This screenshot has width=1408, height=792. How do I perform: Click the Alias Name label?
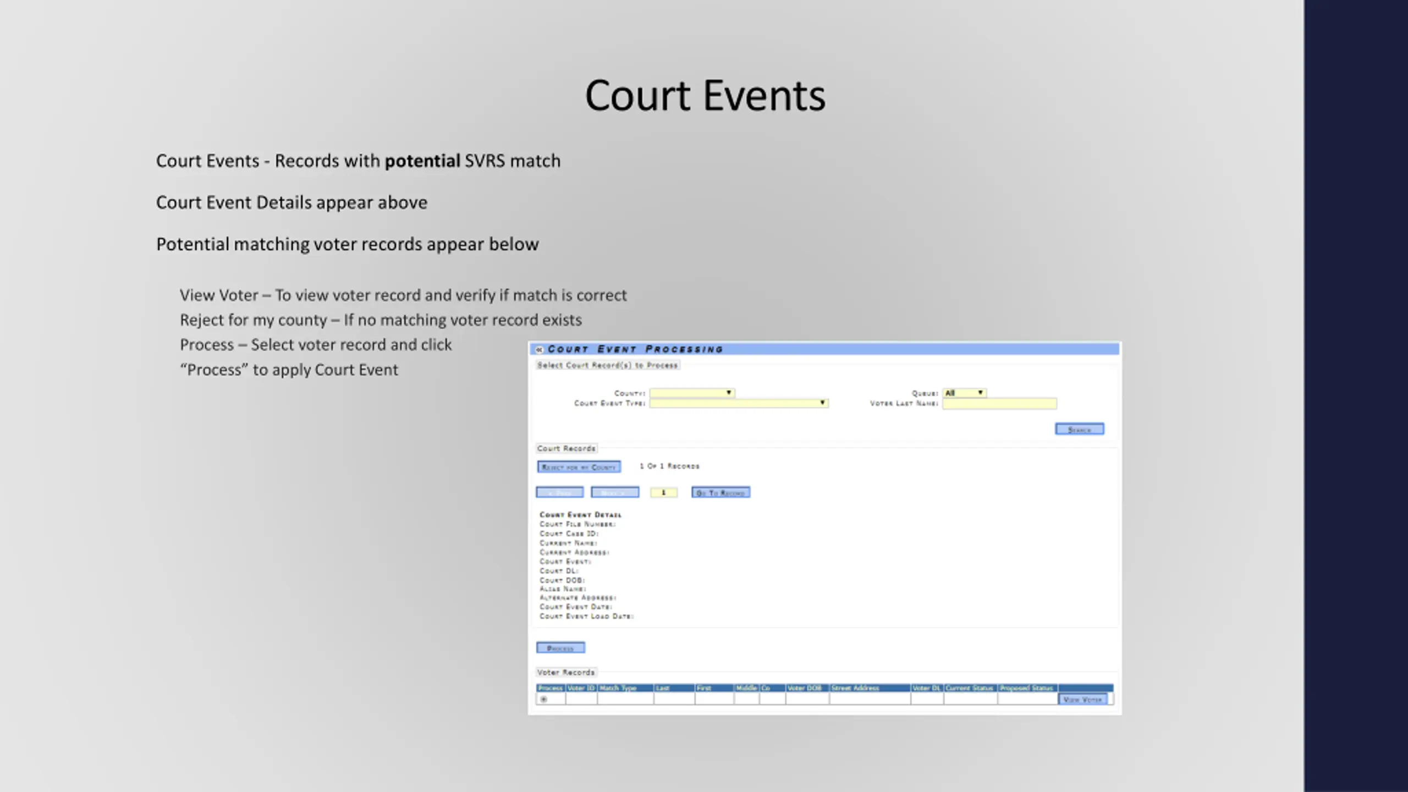click(x=563, y=589)
